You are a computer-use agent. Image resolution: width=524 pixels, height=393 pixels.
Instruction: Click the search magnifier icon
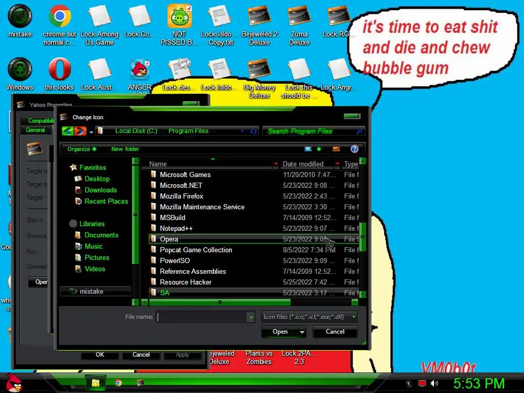360,132
